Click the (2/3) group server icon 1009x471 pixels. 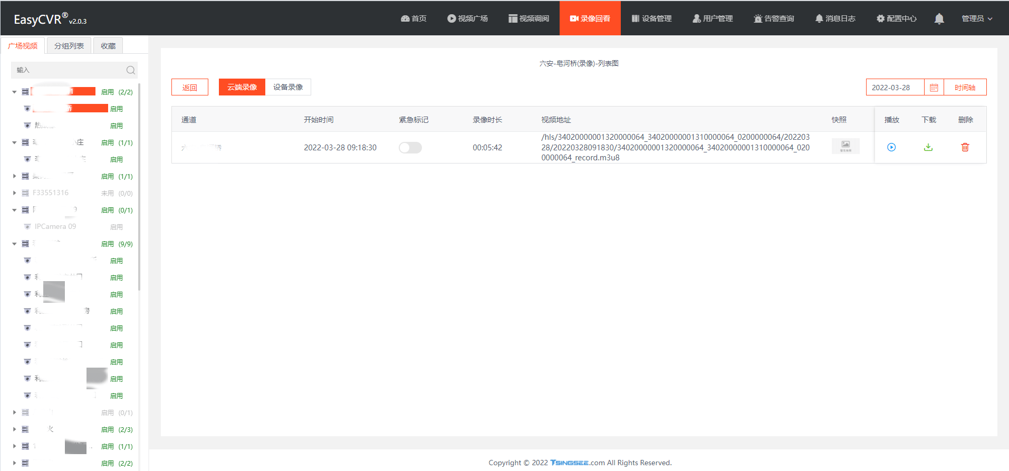click(x=25, y=429)
